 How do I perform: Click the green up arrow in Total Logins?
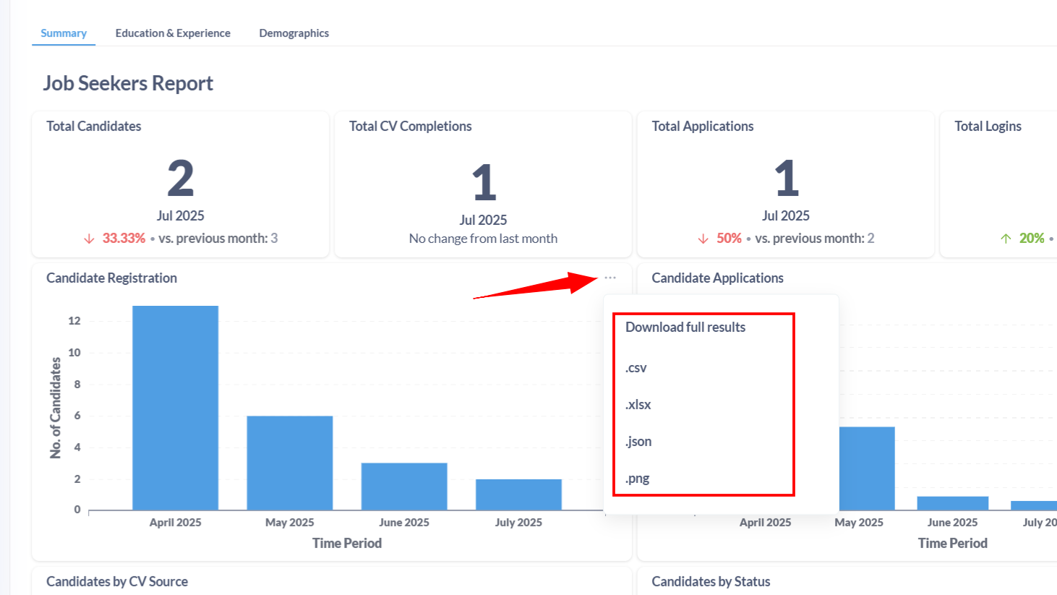pos(1006,239)
